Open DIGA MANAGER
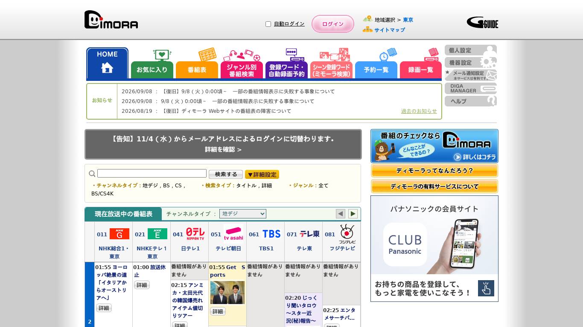Screen dimensions: 583x327 tap(471, 89)
